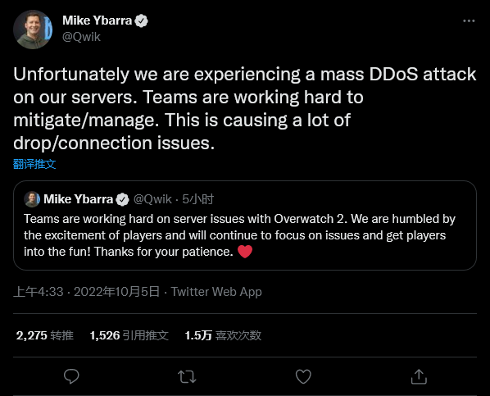Click the 5小时 time on quoted tweet
The image size is (490, 396).
point(197,199)
